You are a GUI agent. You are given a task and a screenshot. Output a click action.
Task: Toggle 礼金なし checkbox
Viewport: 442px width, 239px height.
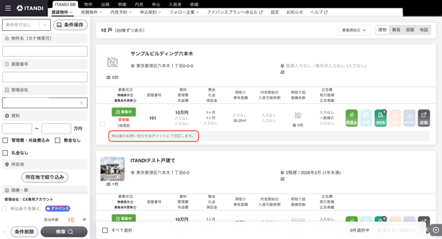coord(5,153)
